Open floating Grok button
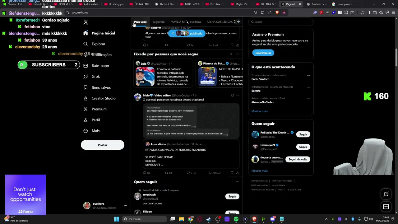The width and height of the screenshot is (398, 224). (386, 194)
